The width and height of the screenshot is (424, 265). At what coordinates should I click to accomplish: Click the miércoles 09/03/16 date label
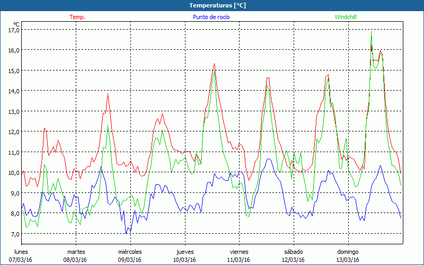coord(130,255)
